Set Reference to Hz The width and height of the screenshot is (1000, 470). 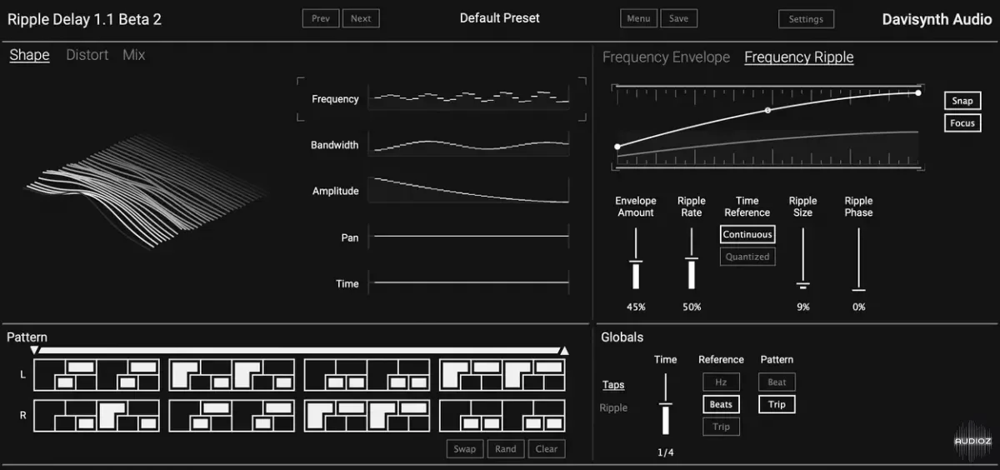click(x=721, y=382)
